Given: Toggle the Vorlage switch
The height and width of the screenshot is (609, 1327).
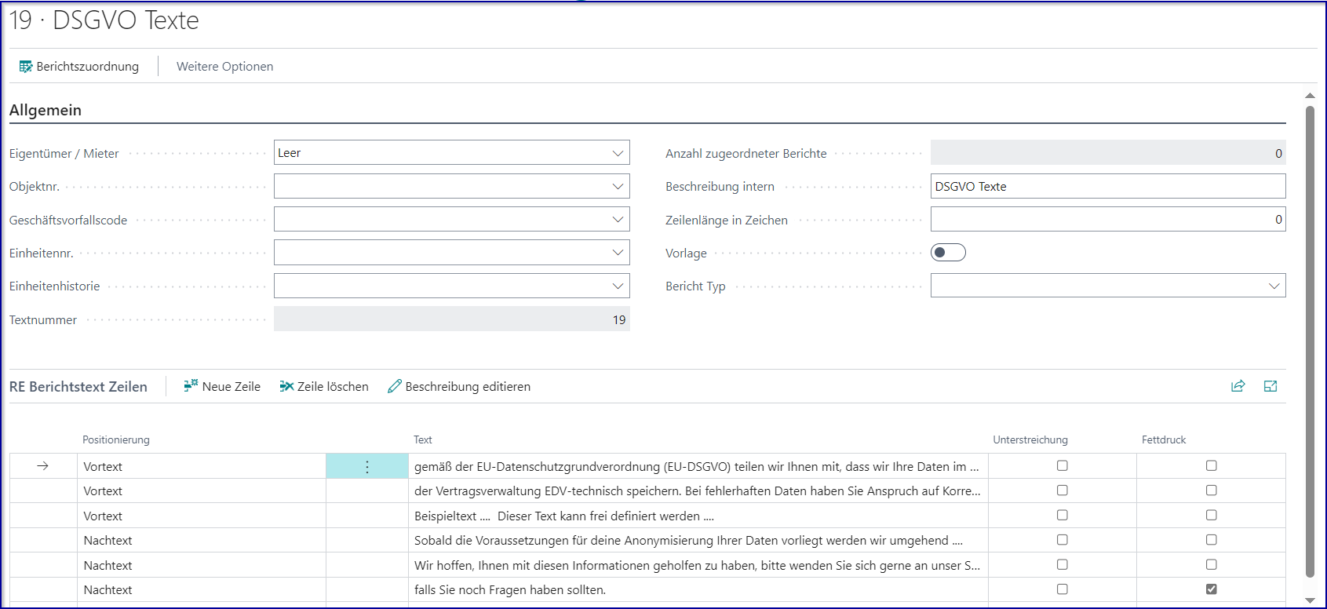Looking at the screenshot, I should click(x=948, y=253).
